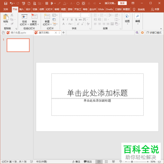
Task: Open the font color dropdown arrow
Action: [x=67, y=24]
